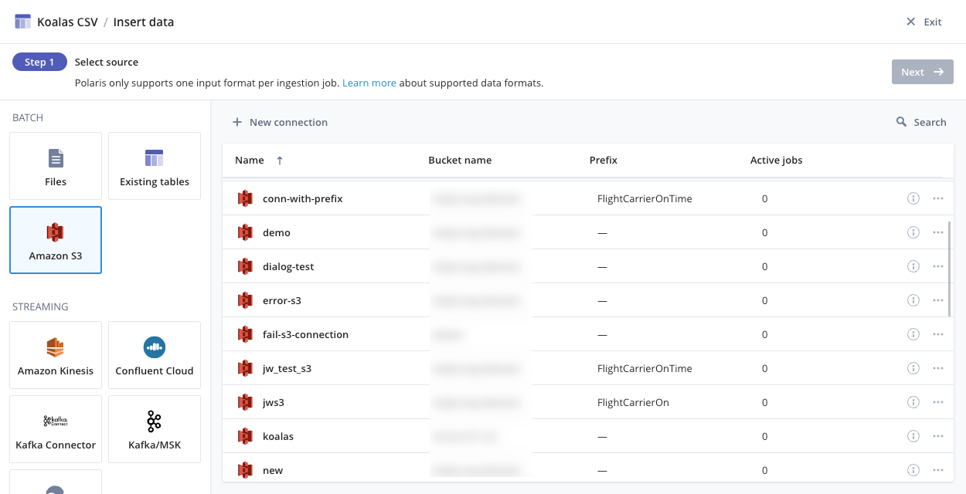Open the Learn more link

point(369,83)
